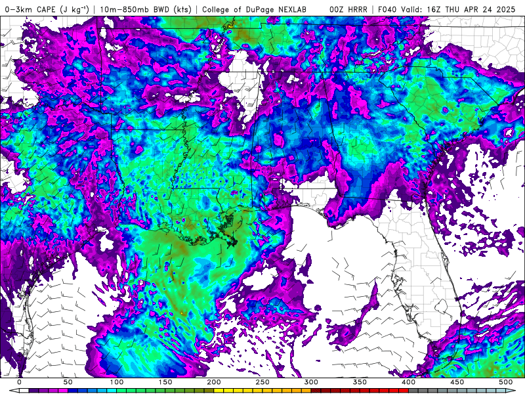This screenshot has height=394, width=525.
Task: Click the colorbar label '200'
Action: point(214,382)
